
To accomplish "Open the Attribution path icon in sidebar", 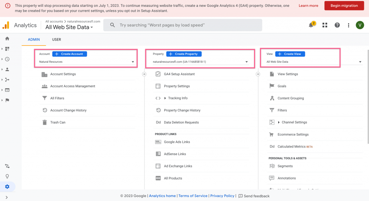I will 7,166.
